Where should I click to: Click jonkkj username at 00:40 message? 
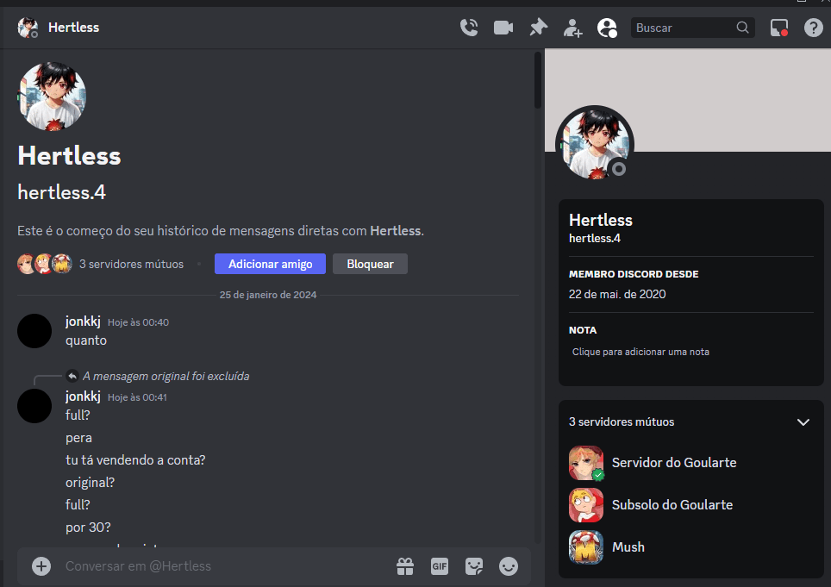(83, 321)
